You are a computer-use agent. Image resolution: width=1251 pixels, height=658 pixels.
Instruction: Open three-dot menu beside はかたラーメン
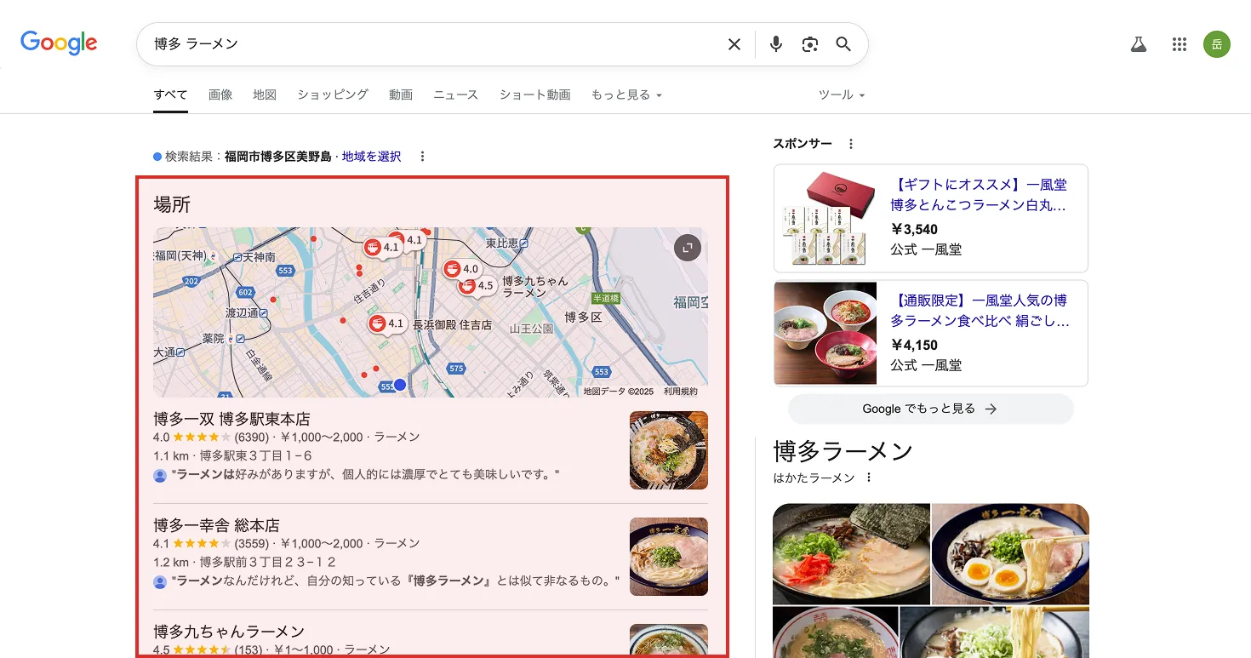tap(868, 478)
